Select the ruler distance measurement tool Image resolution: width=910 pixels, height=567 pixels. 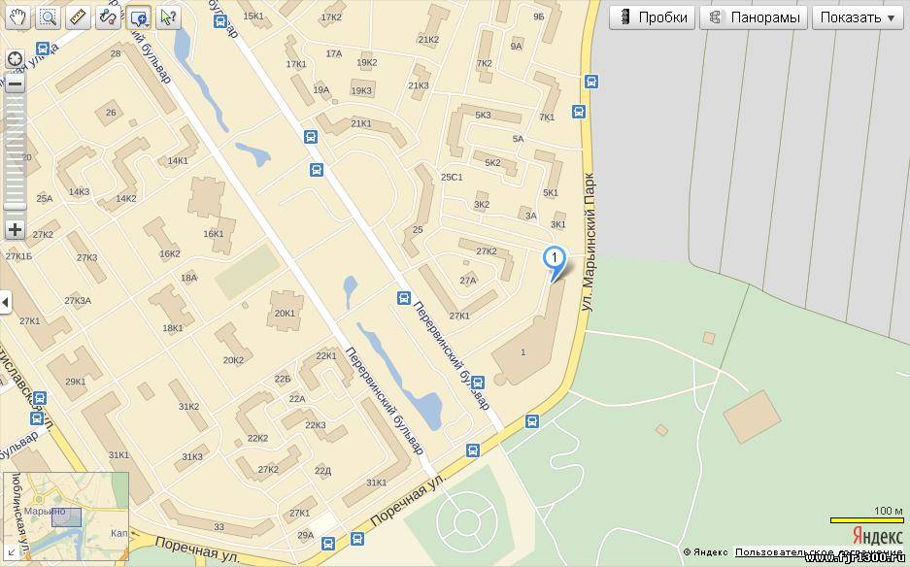coord(79,17)
